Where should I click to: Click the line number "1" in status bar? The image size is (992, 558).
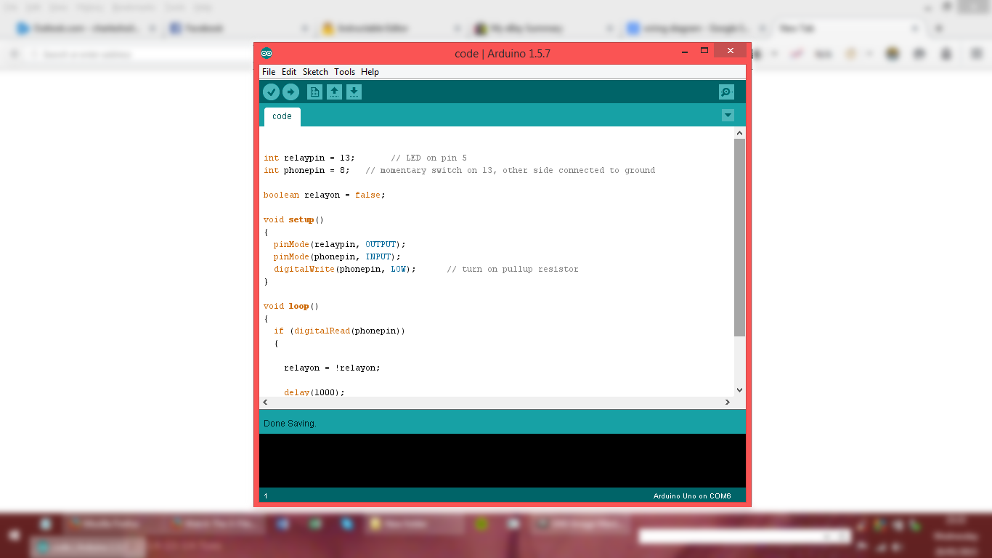pyautogui.click(x=266, y=496)
